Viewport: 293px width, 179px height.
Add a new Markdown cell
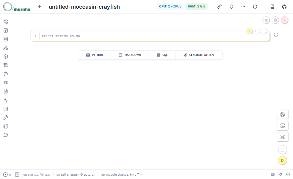(130, 55)
